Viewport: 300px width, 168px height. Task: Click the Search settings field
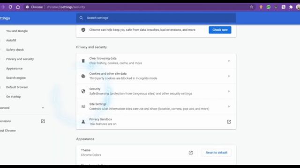click(x=156, y=18)
